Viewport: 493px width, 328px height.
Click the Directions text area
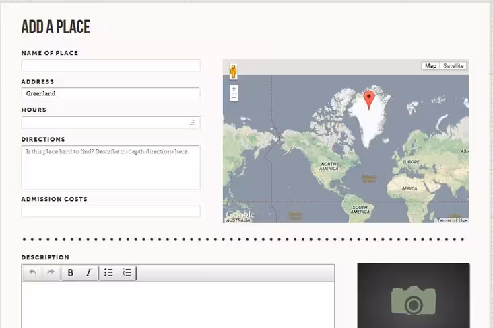110,167
